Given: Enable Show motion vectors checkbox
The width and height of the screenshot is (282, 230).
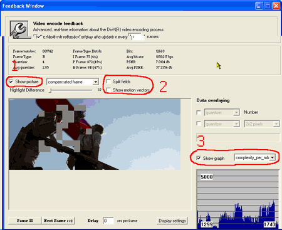Looking at the screenshot, I should (x=108, y=90).
